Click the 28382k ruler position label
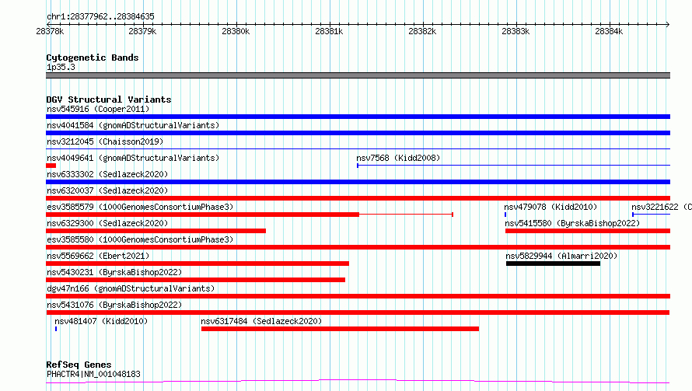The height and width of the screenshot is (391, 692). (422, 31)
